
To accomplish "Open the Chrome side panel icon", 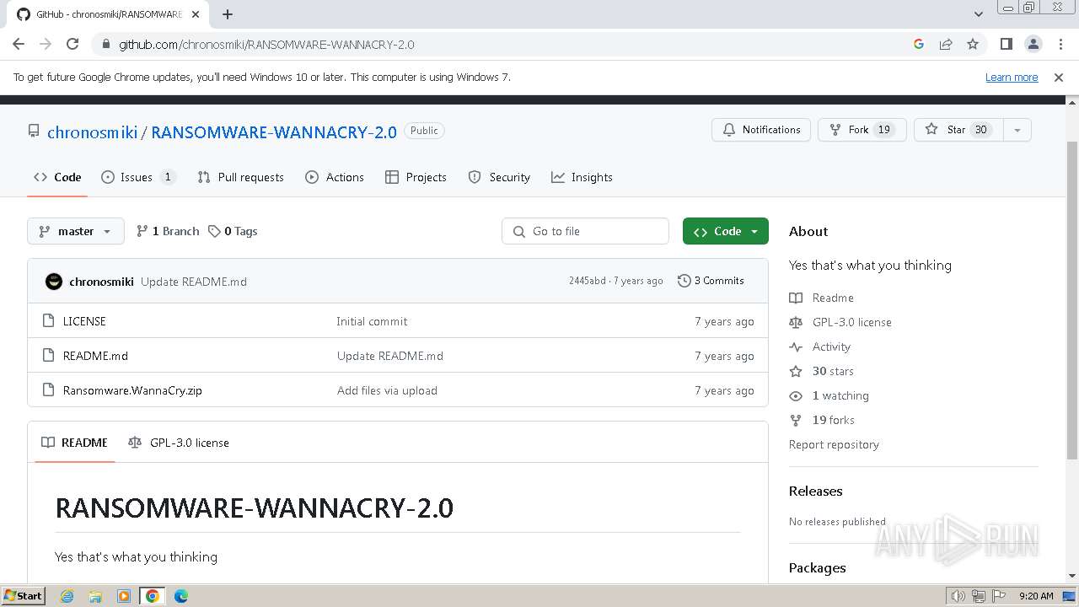I will coord(1007,44).
